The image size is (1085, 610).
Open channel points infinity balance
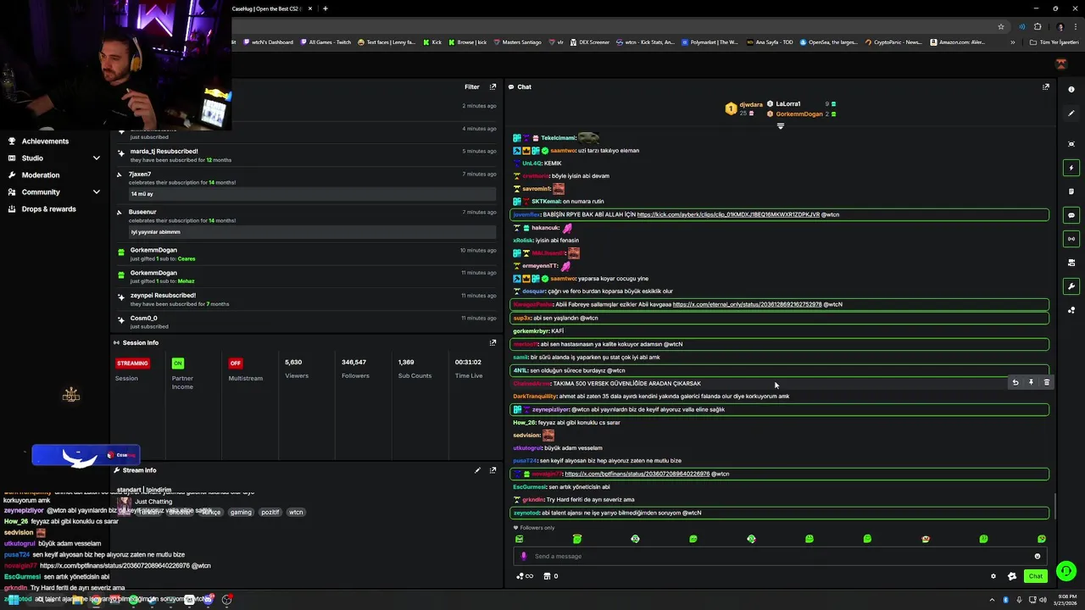[x=525, y=576]
